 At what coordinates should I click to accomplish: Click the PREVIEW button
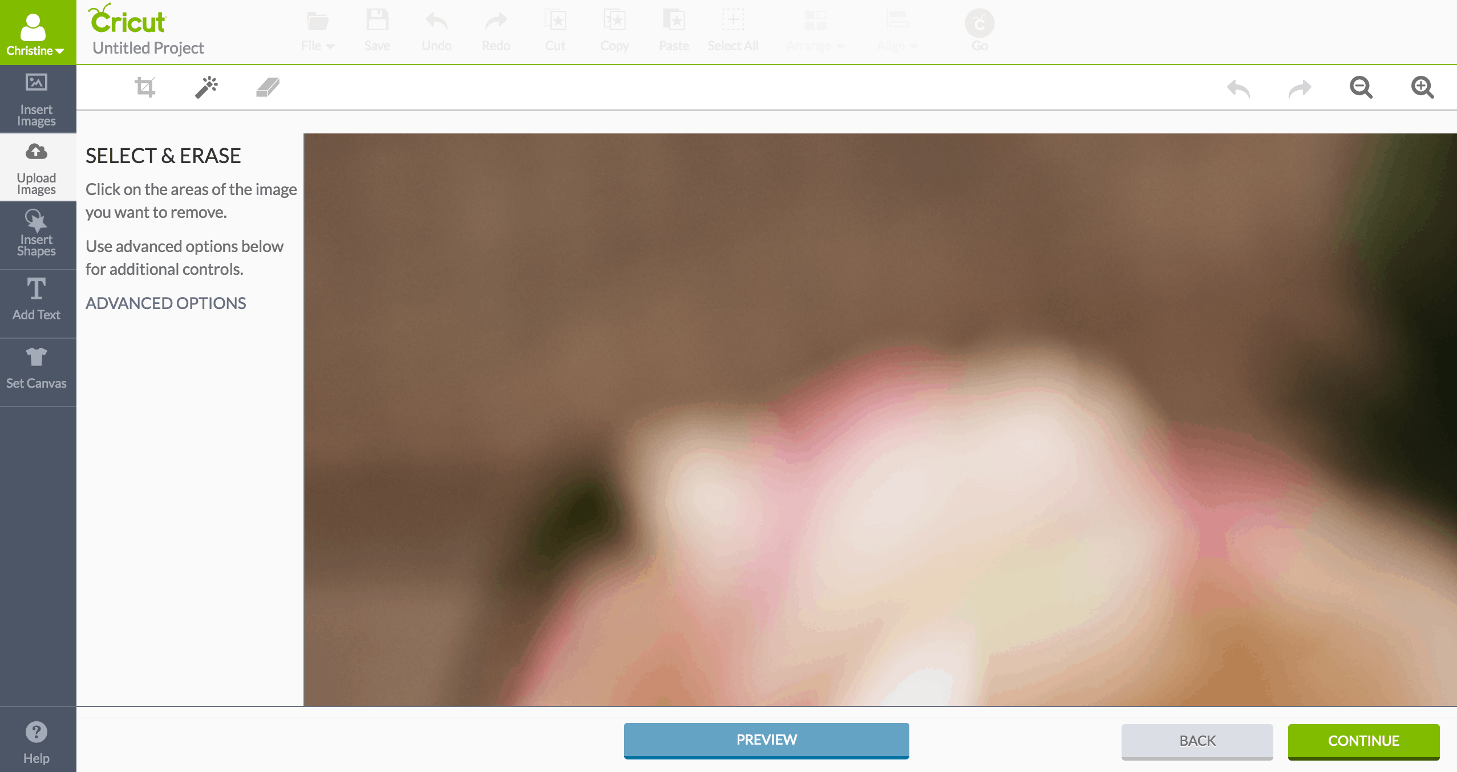point(766,740)
